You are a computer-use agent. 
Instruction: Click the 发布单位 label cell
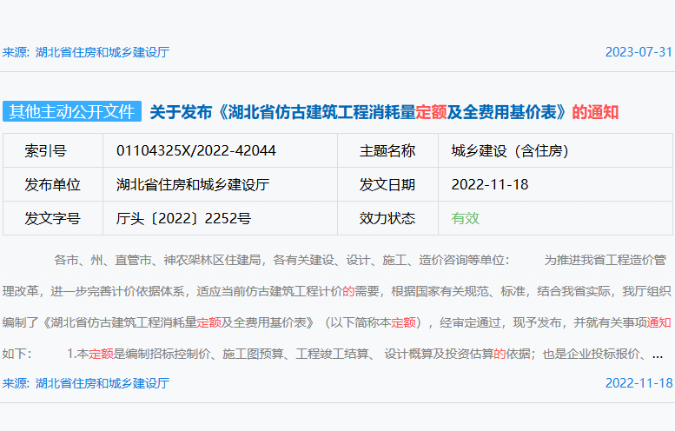point(53,185)
